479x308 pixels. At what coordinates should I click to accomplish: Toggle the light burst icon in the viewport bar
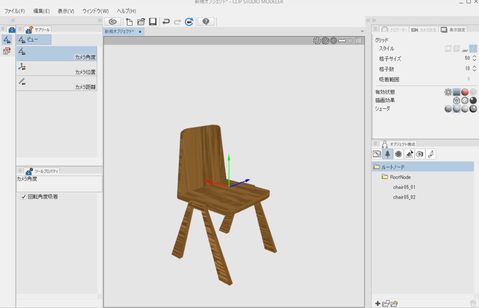pos(334,41)
